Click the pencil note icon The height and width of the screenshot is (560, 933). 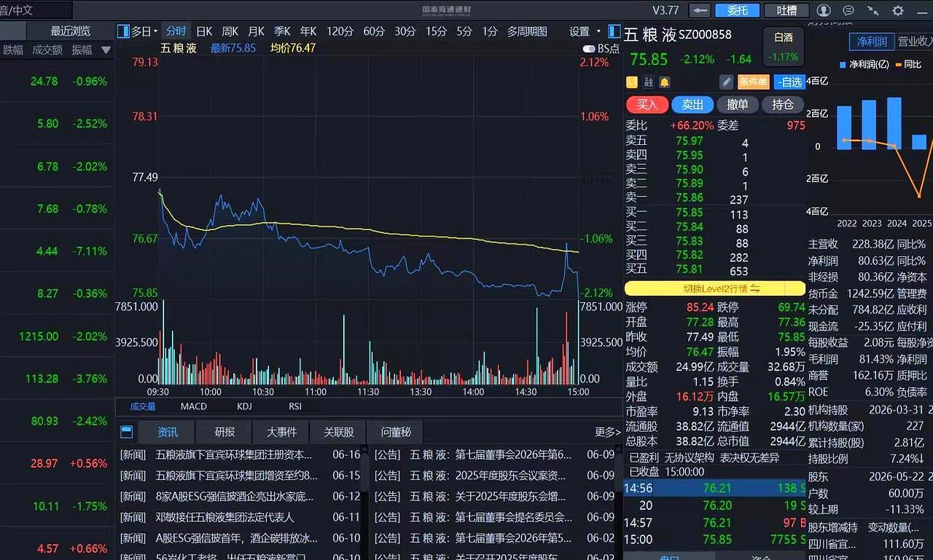pos(726,82)
